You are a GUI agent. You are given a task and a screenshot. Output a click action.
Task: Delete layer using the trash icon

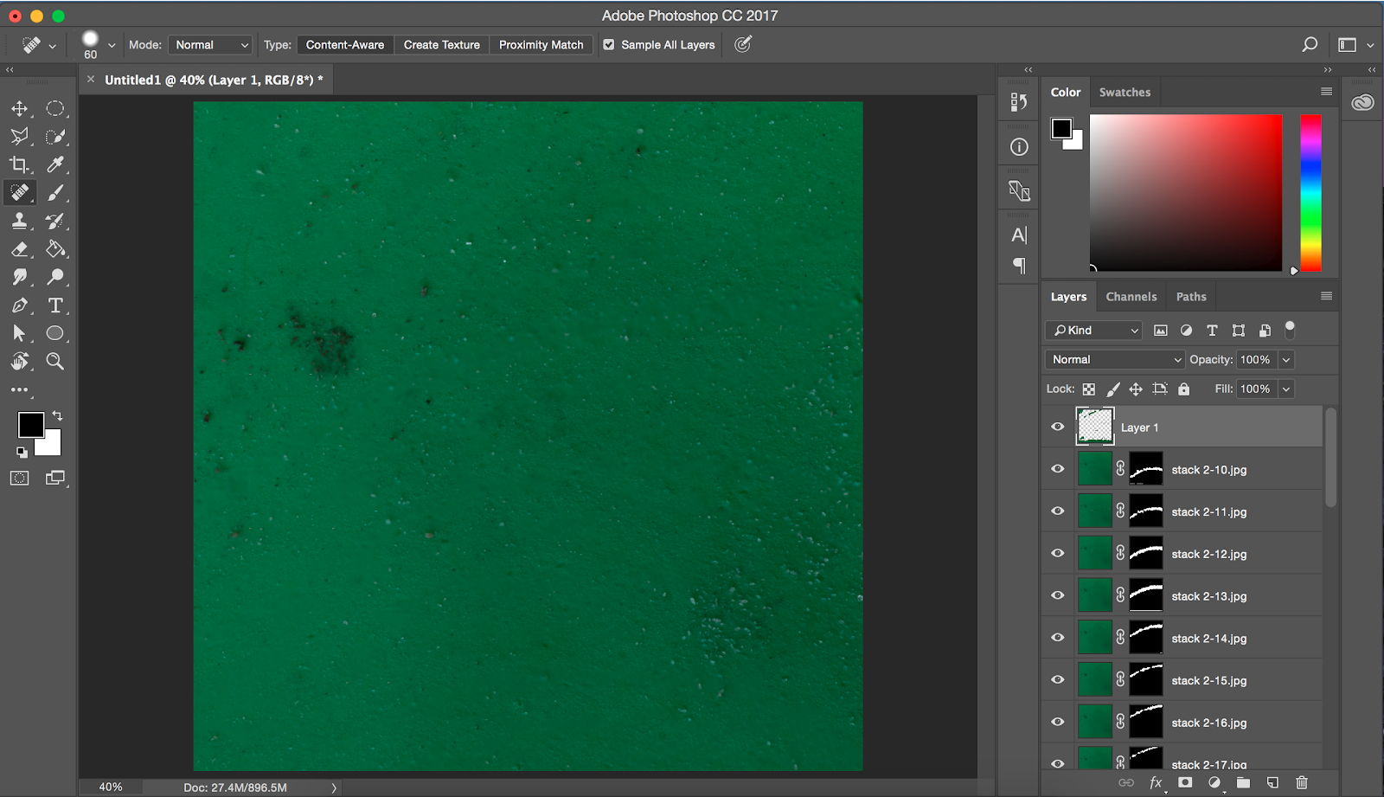tap(1302, 782)
